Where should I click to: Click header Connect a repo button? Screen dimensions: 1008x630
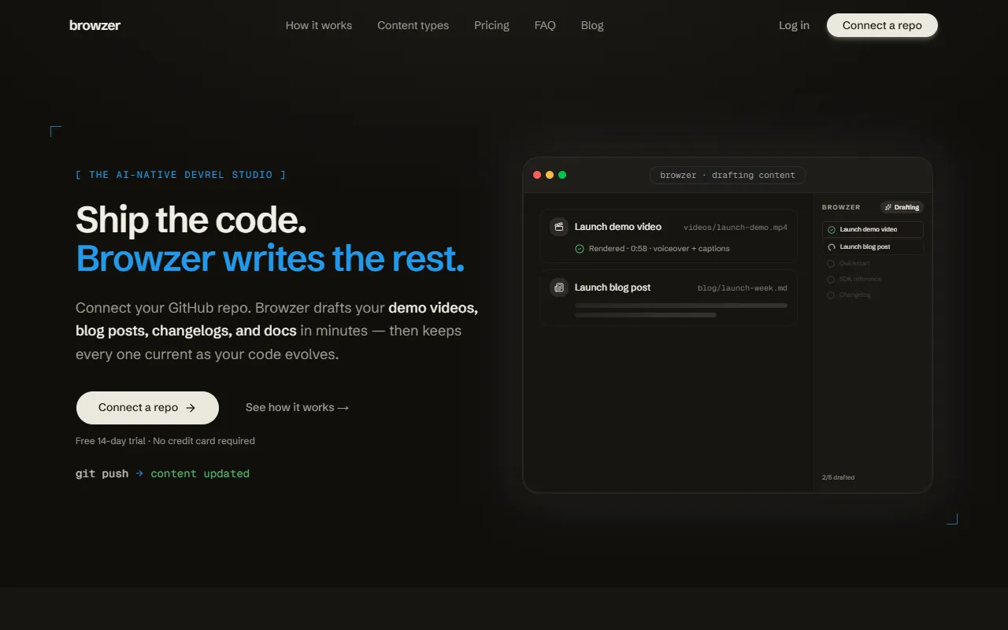point(882,25)
